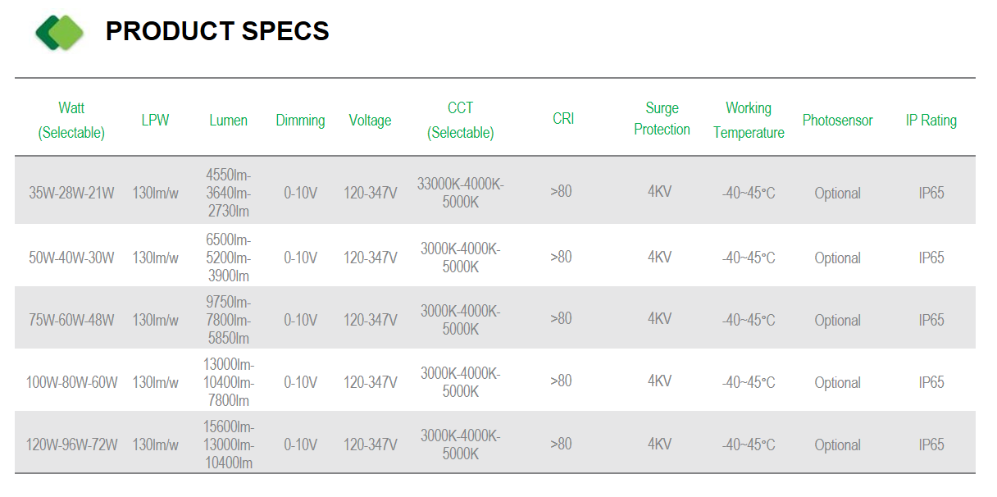Select the Watt (Selectable) column header
This screenshot has width=997, height=497.
click(71, 121)
